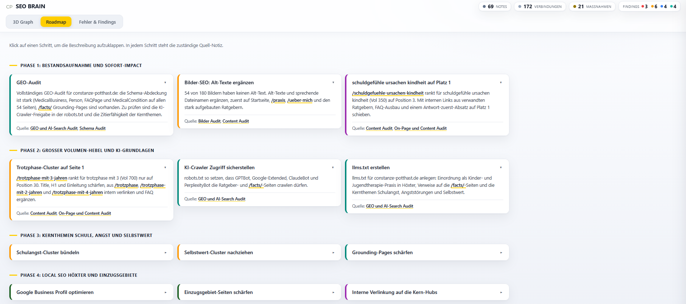Expand Grounding-Pages schärfen step
686x304 pixels.
point(427,252)
